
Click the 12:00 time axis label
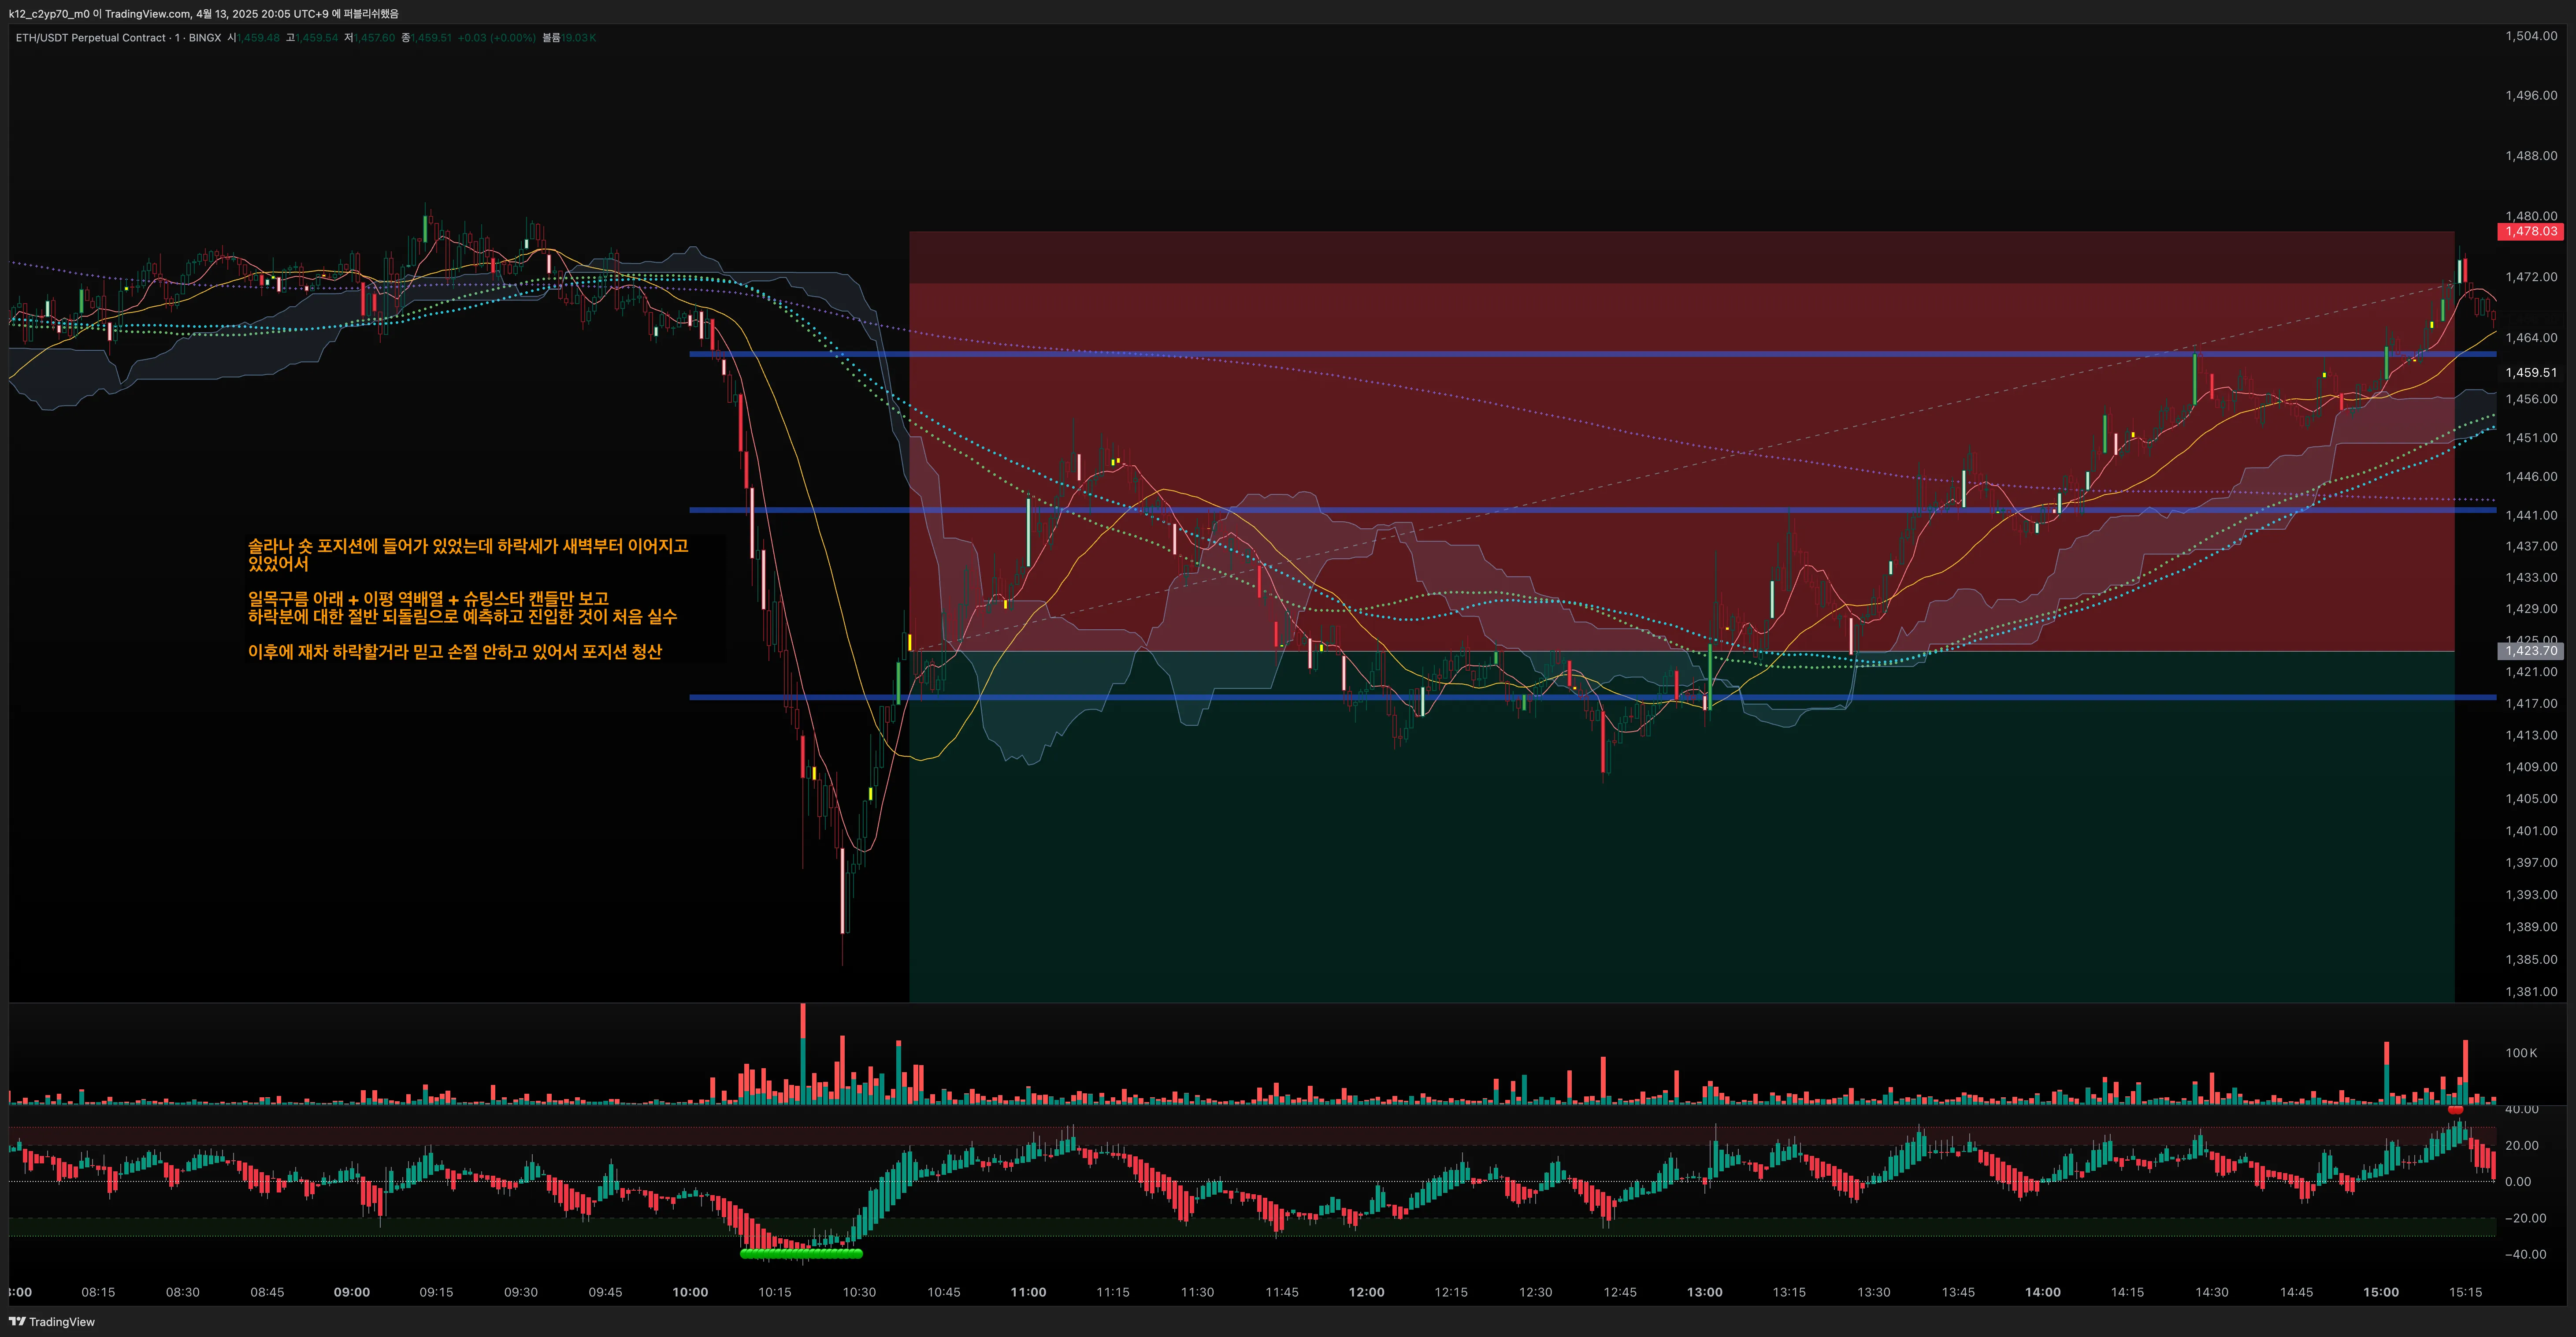[x=1366, y=1292]
